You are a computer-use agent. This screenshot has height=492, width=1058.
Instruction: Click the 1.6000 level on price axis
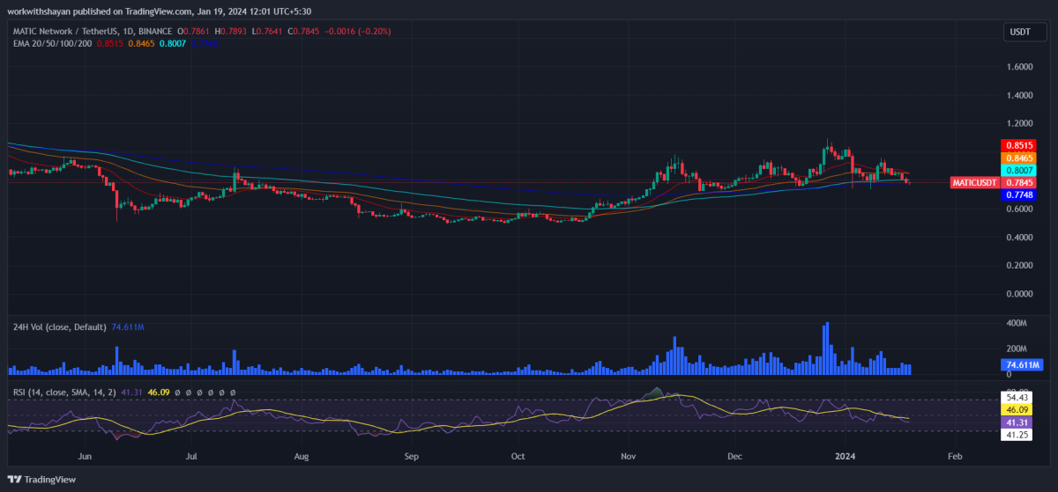(x=1020, y=67)
